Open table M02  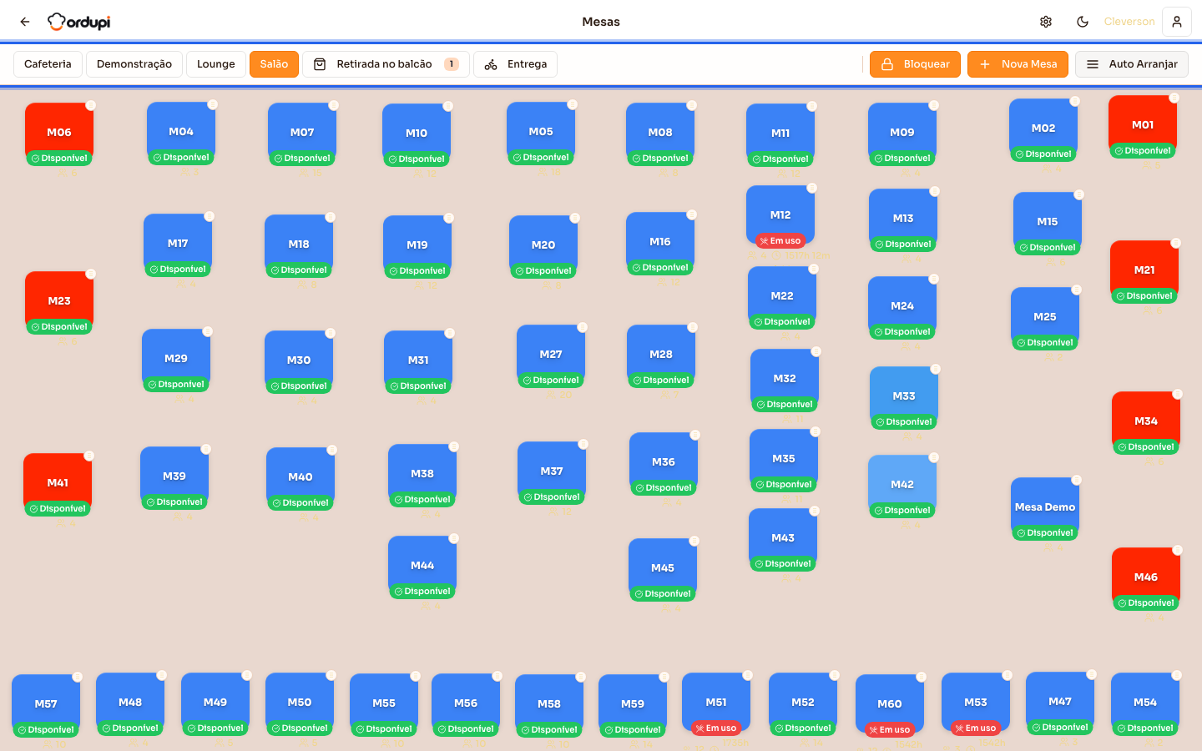(1043, 129)
